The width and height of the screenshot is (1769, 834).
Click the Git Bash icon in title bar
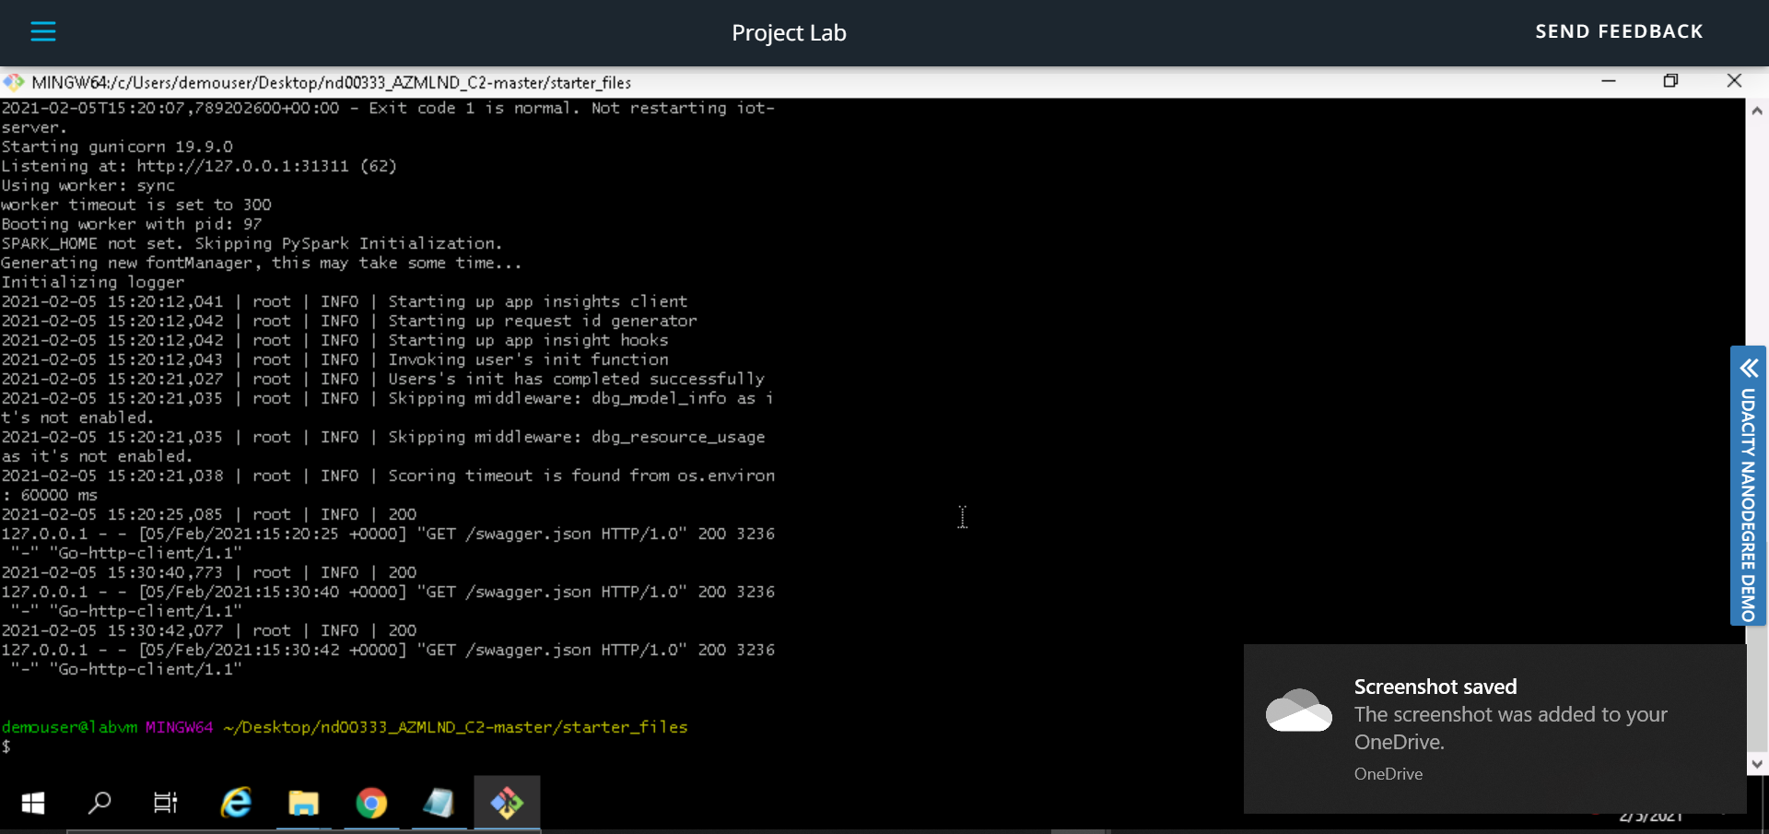click(13, 82)
